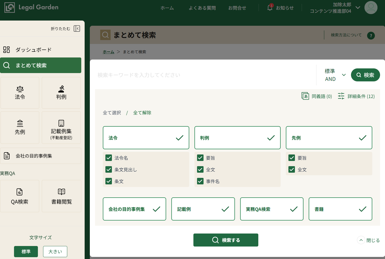The height and width of the screenshot is (259, 385).
Task: Set font size to 標準
Action: point(26,251)
